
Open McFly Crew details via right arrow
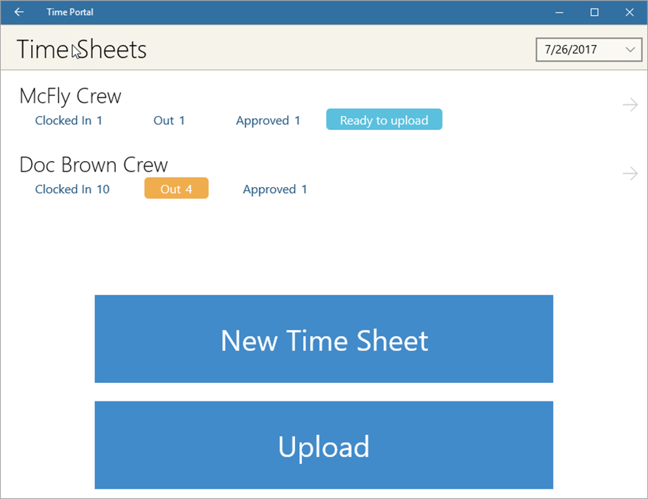(x=630, y=105)
